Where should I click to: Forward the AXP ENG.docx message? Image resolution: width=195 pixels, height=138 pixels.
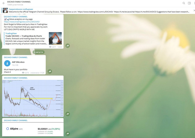pos(50,71)
